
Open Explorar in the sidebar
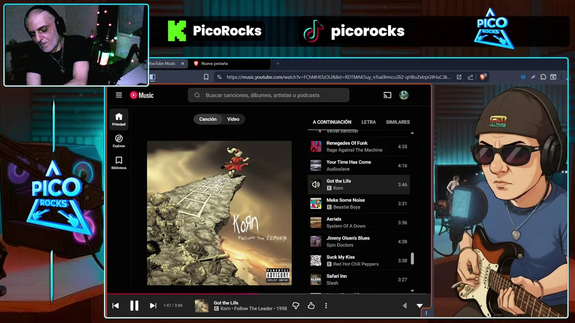[x=119, y=141]
